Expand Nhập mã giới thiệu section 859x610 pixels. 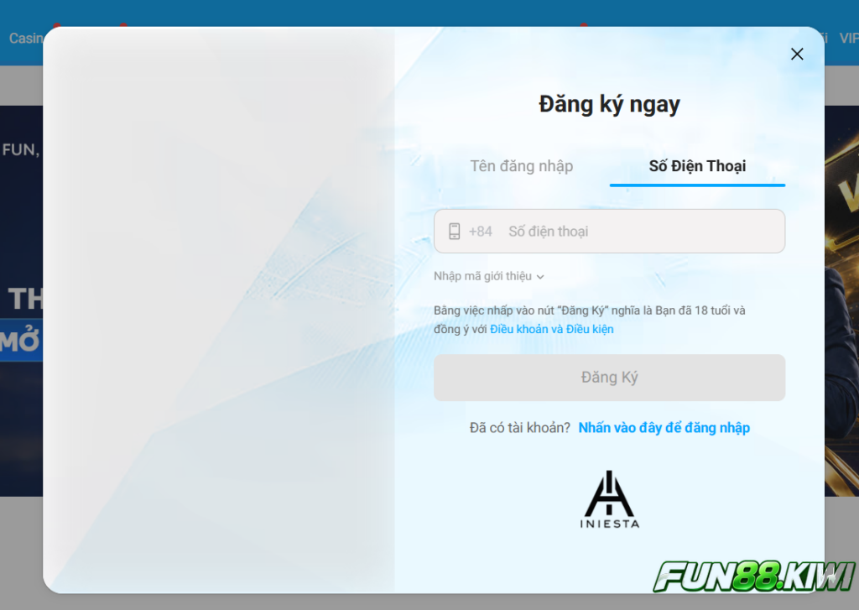(x=489, y=276)
